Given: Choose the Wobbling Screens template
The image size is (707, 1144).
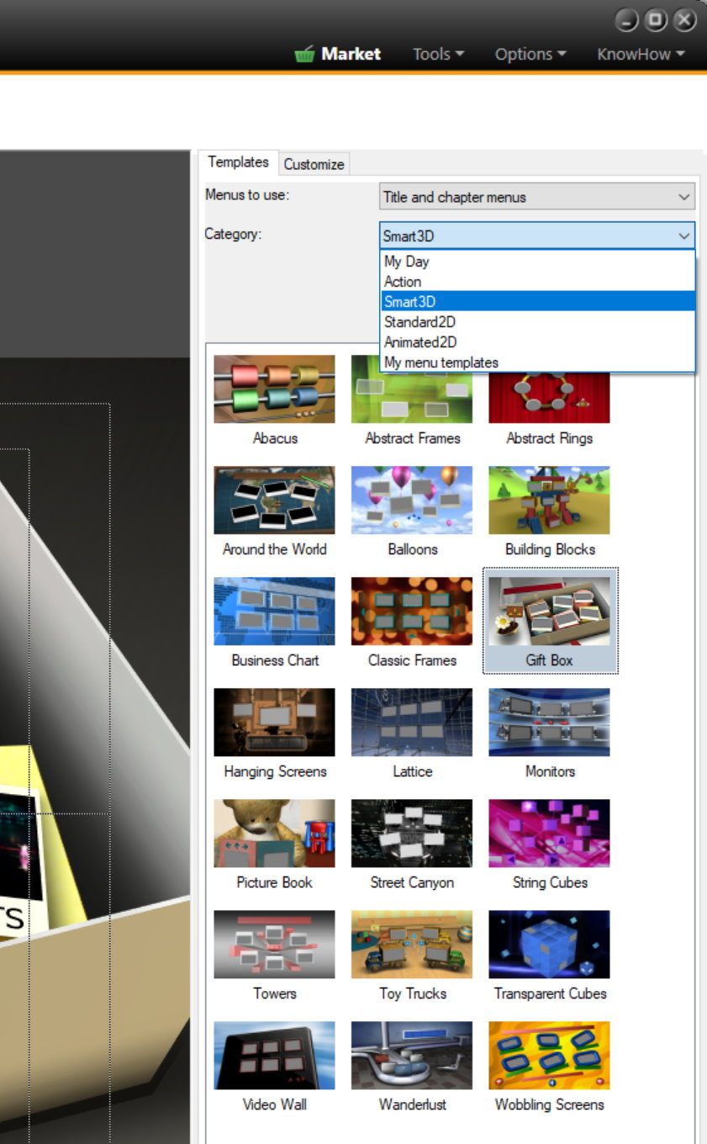Looking at the screenshot, I should point(549,1056).
